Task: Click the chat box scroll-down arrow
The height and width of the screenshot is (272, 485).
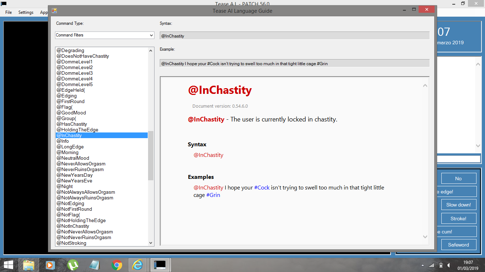Action: [478, 146]
